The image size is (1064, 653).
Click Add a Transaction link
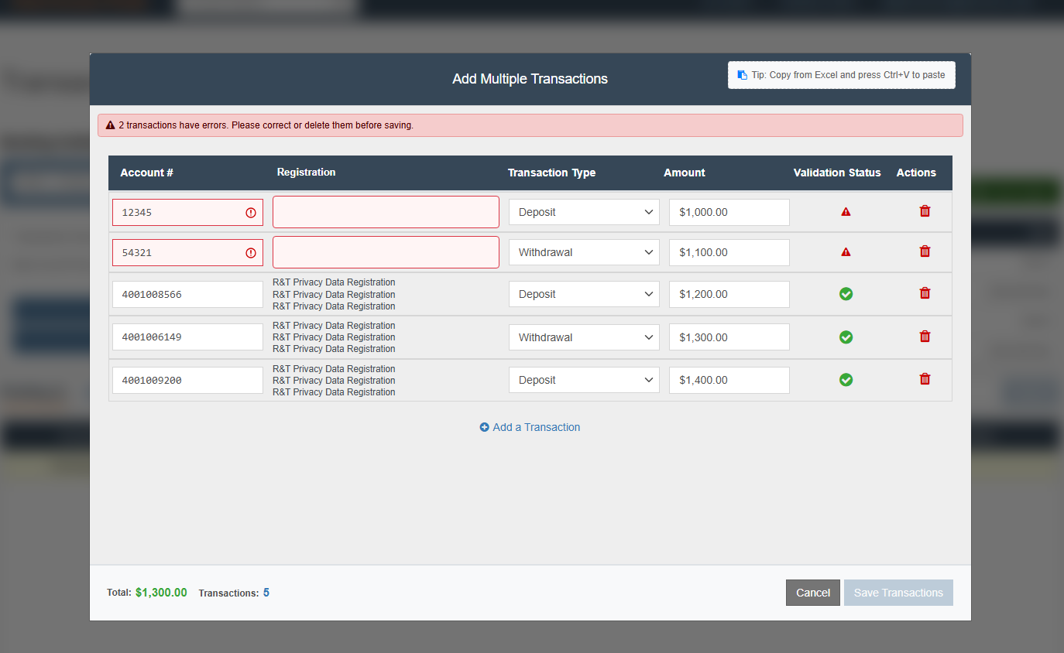(530, 427)
